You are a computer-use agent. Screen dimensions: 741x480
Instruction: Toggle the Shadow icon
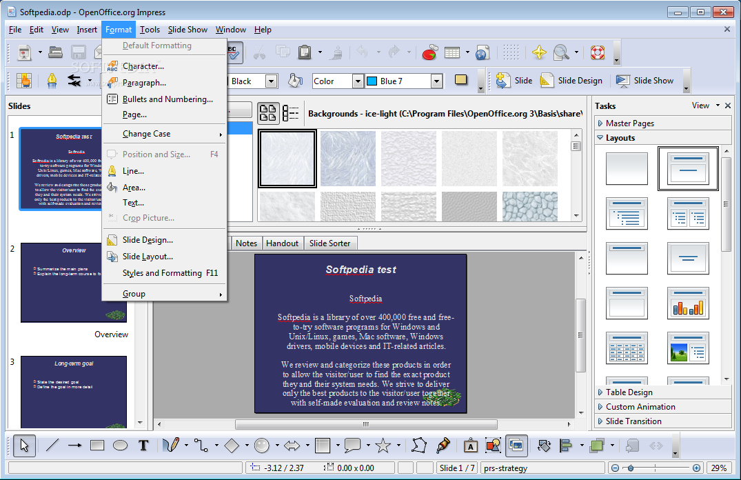(x=460, y=79)
